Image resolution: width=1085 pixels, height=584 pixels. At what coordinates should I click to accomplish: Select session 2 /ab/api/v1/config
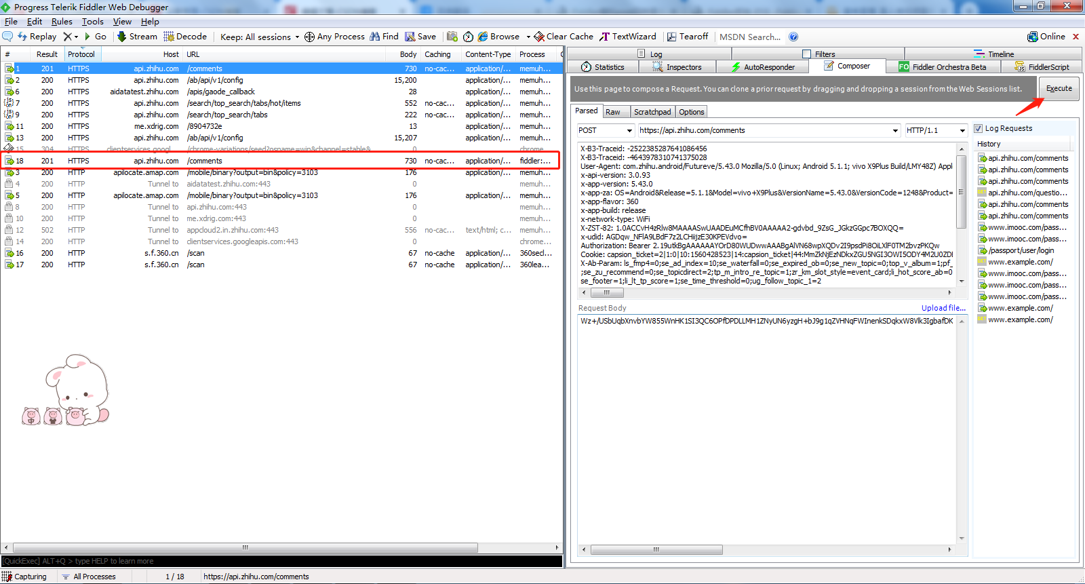[x=281, y=80]
